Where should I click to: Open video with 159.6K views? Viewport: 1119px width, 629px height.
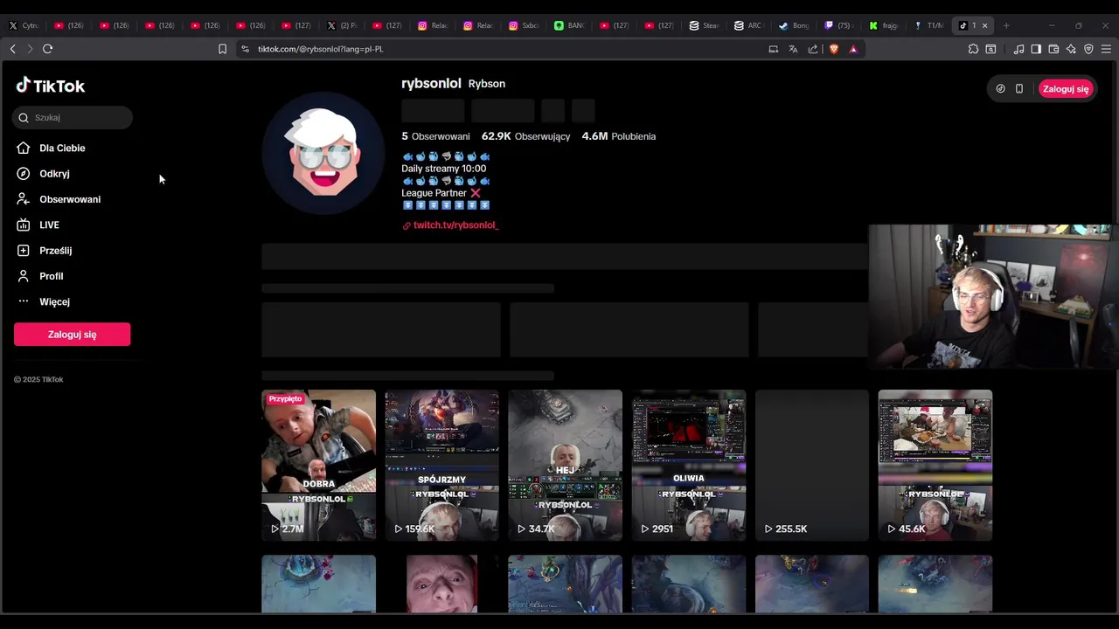(x=441, y=465)
